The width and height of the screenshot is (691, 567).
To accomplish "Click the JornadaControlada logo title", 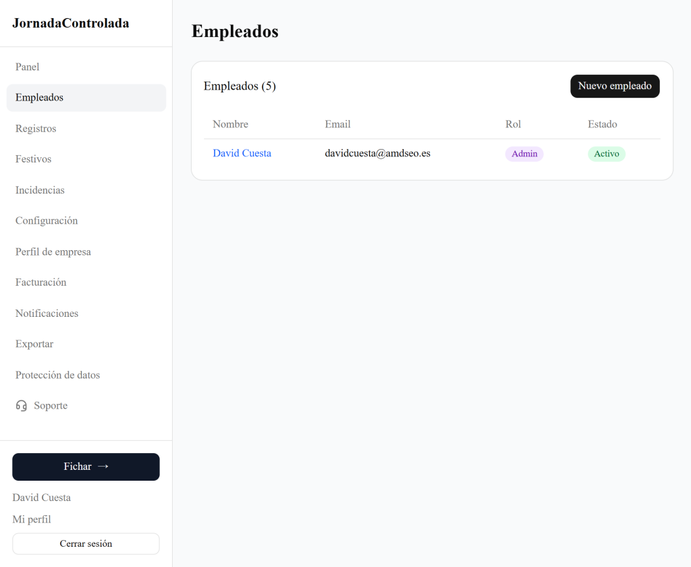I will tap(71, 24).
